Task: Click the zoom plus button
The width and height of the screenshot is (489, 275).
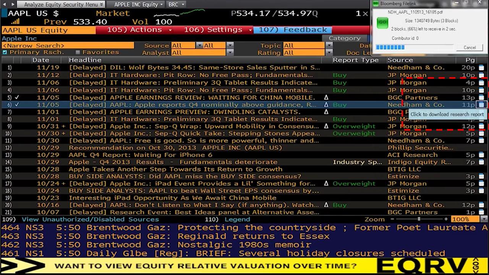Action: coord(446,219)
